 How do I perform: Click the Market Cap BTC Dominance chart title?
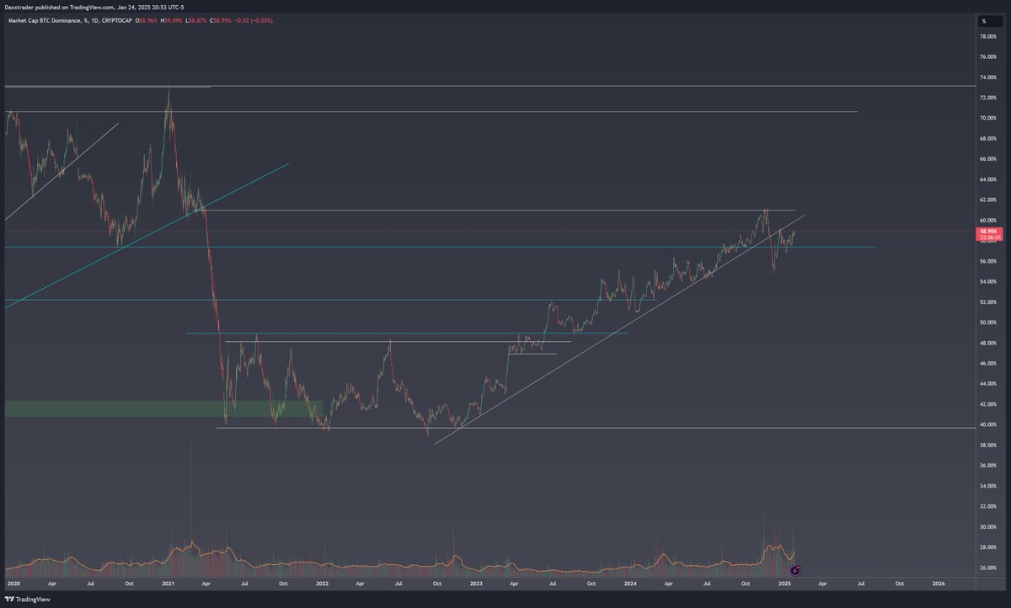point(69,19)
